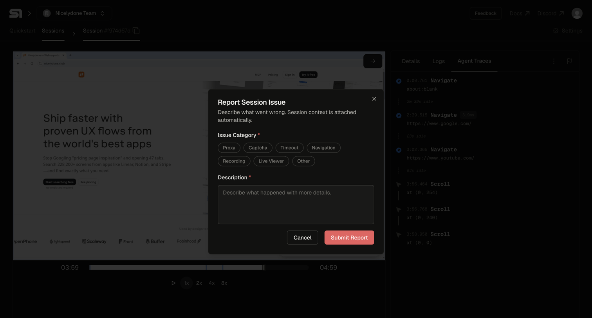Open the user avatar menu
592x318 pixels.
pos(577,13)
